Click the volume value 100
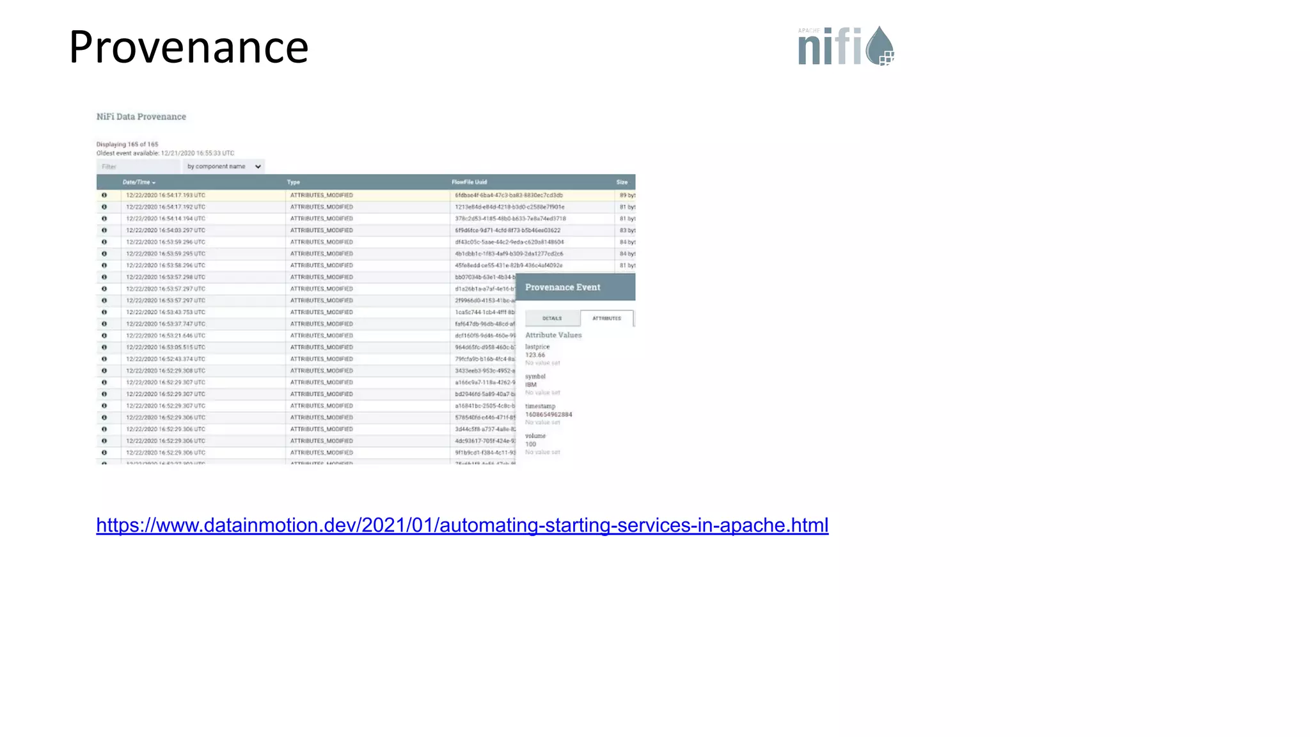The height and width of the screenshot is (737, 1310). (531, 444)
